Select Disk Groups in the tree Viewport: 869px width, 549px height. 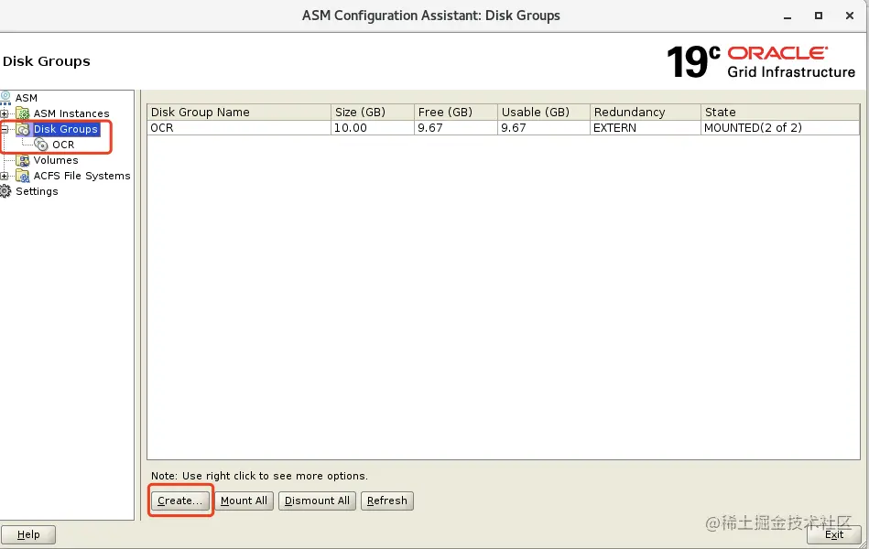coord(65,129)
